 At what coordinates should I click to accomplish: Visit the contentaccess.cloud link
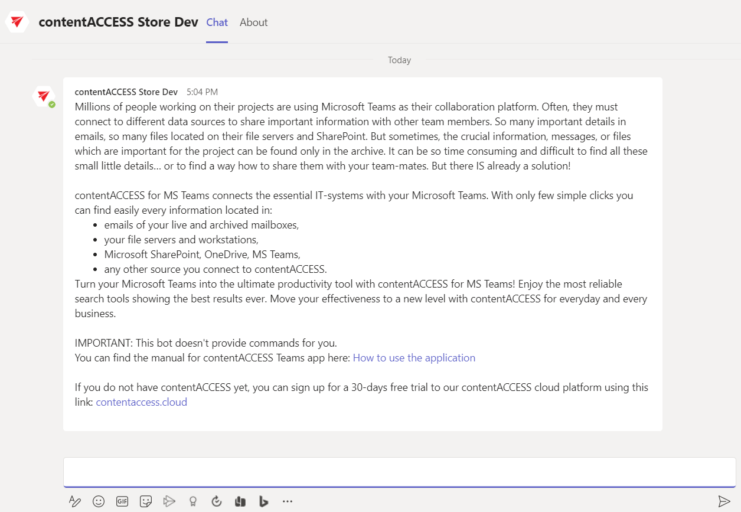tap(141, 402)
